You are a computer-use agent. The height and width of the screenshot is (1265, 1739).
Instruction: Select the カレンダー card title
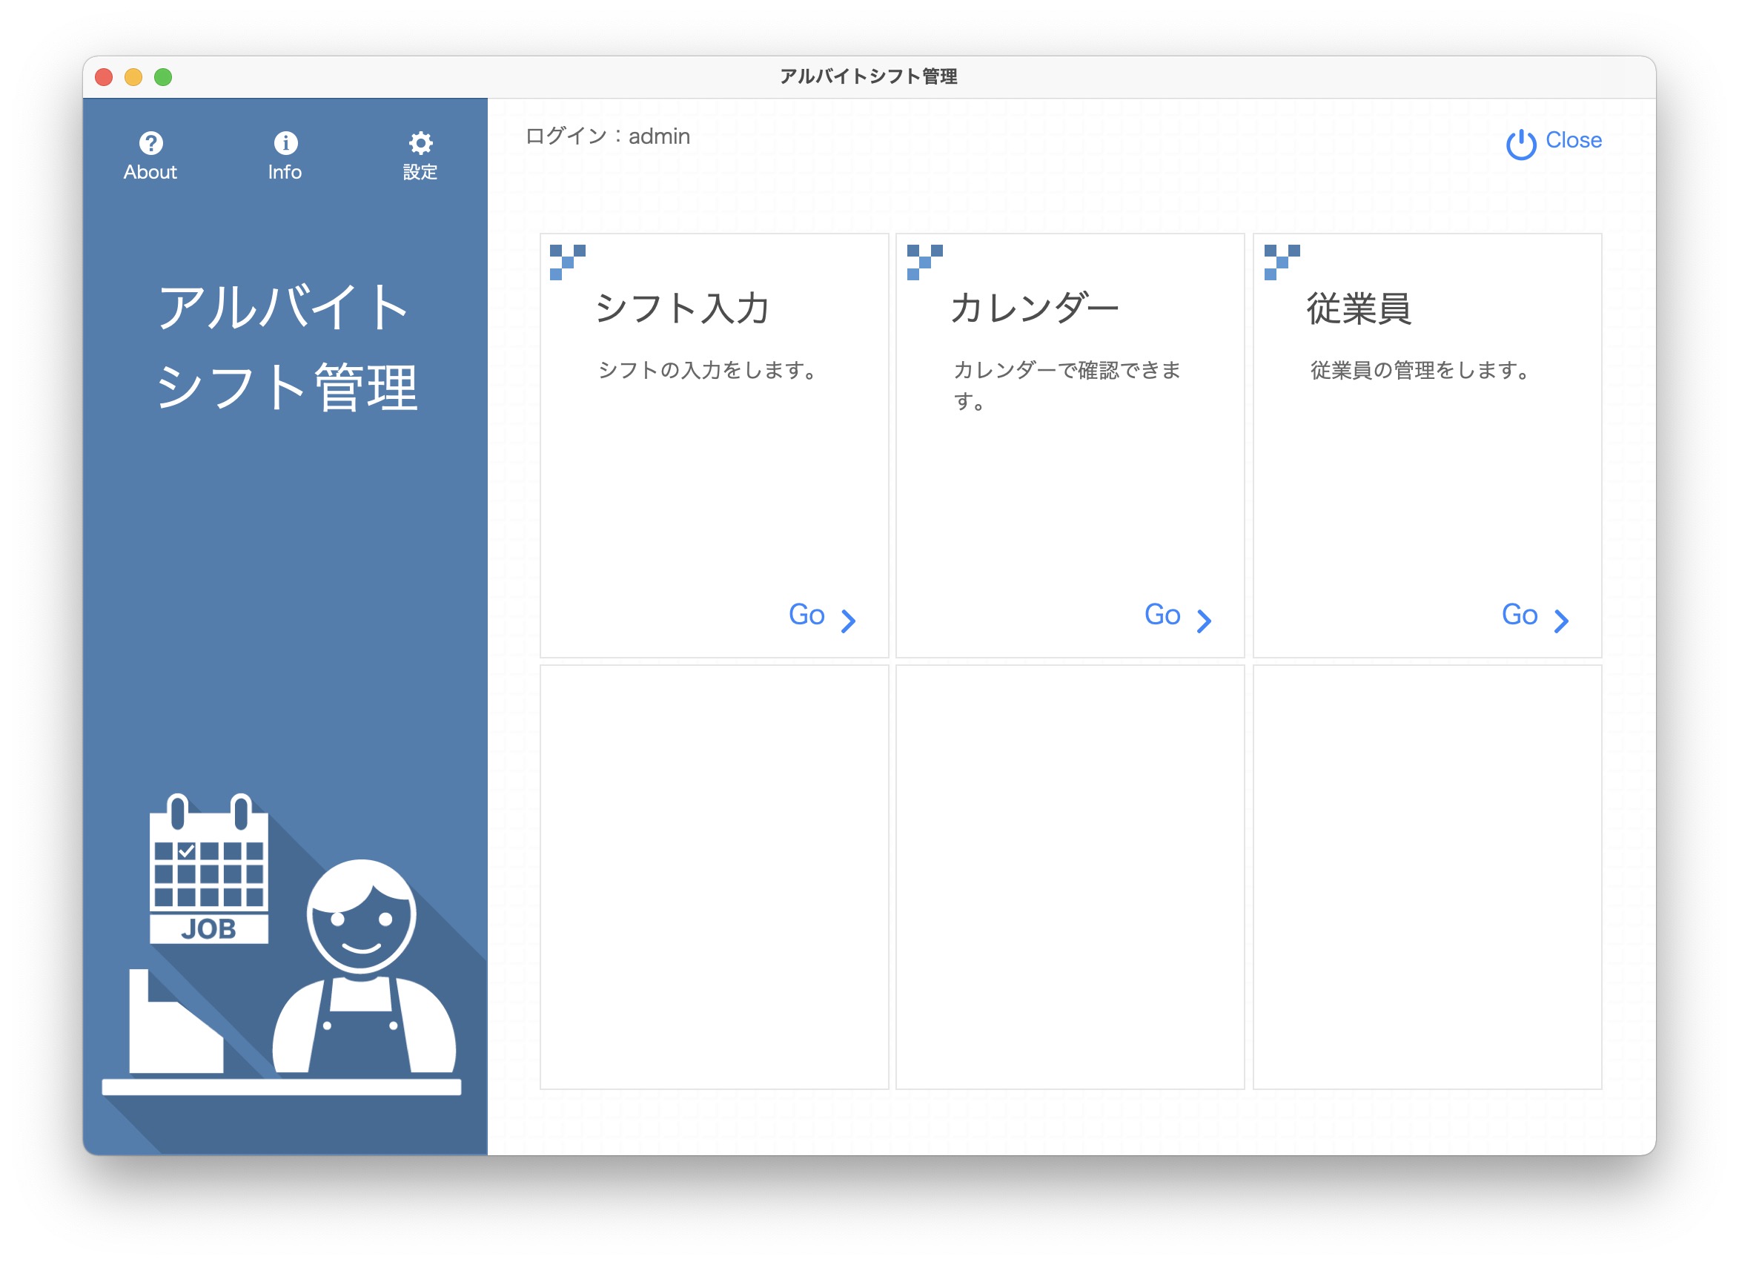click(x=1033, y=308)
